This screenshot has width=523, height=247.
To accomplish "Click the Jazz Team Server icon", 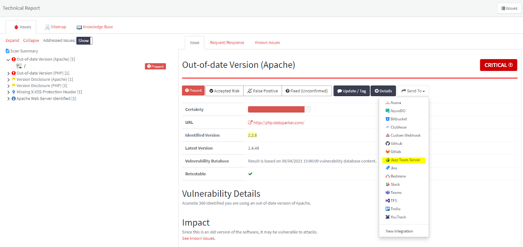I will point(388,160).
